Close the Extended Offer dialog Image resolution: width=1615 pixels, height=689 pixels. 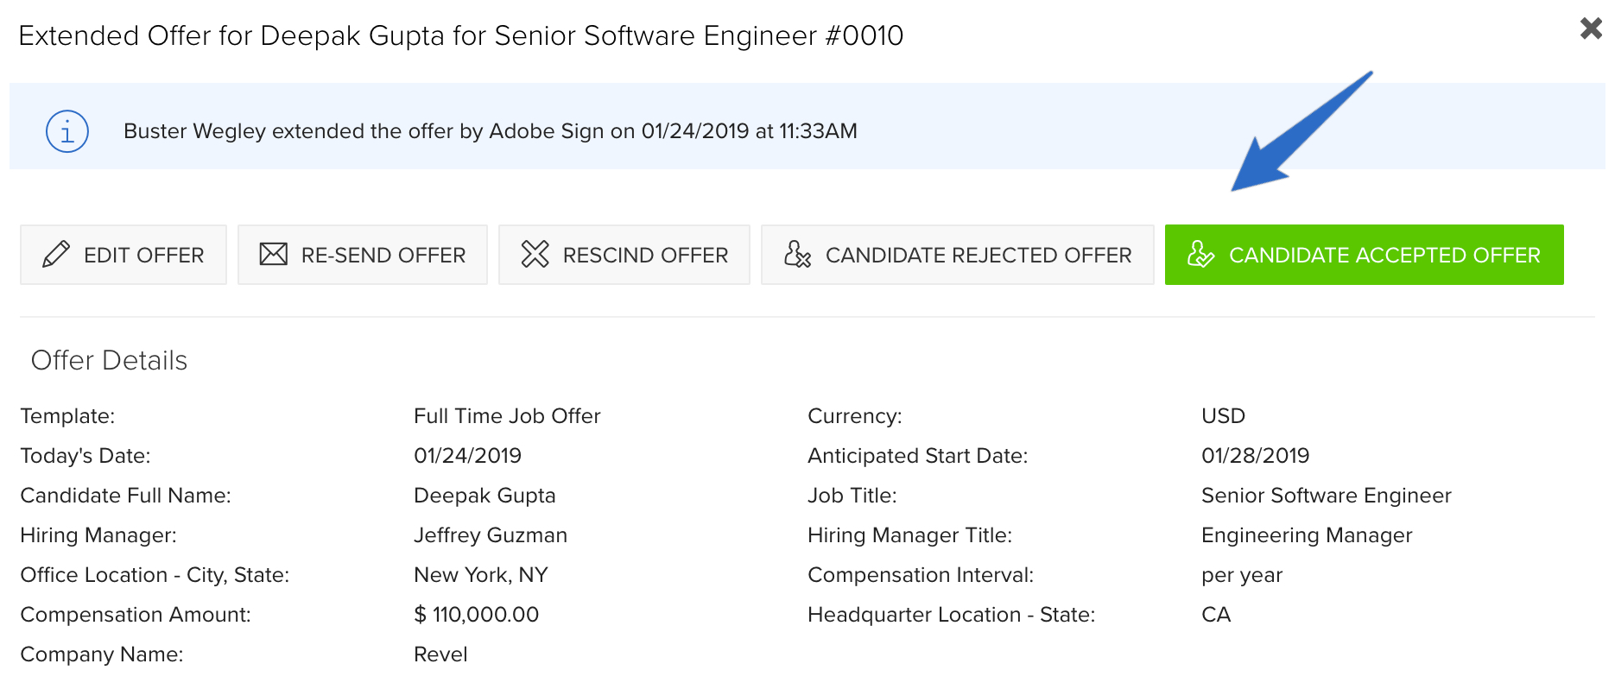coord(1591,28)
